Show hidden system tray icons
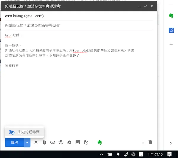This screenshot has width=178, height=158. click(x=101, y=154)
